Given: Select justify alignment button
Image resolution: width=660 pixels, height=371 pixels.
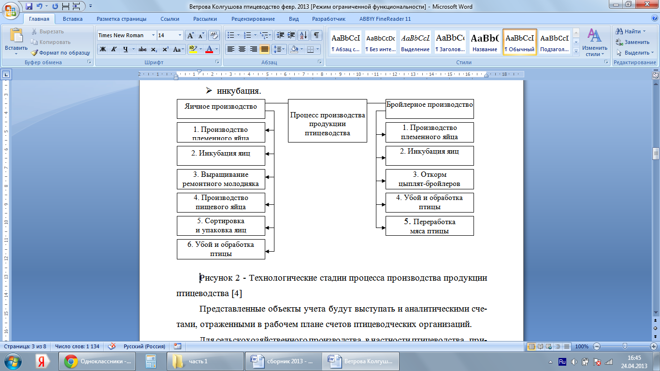Looking at the screenshot, I should [x=265, y=49].
